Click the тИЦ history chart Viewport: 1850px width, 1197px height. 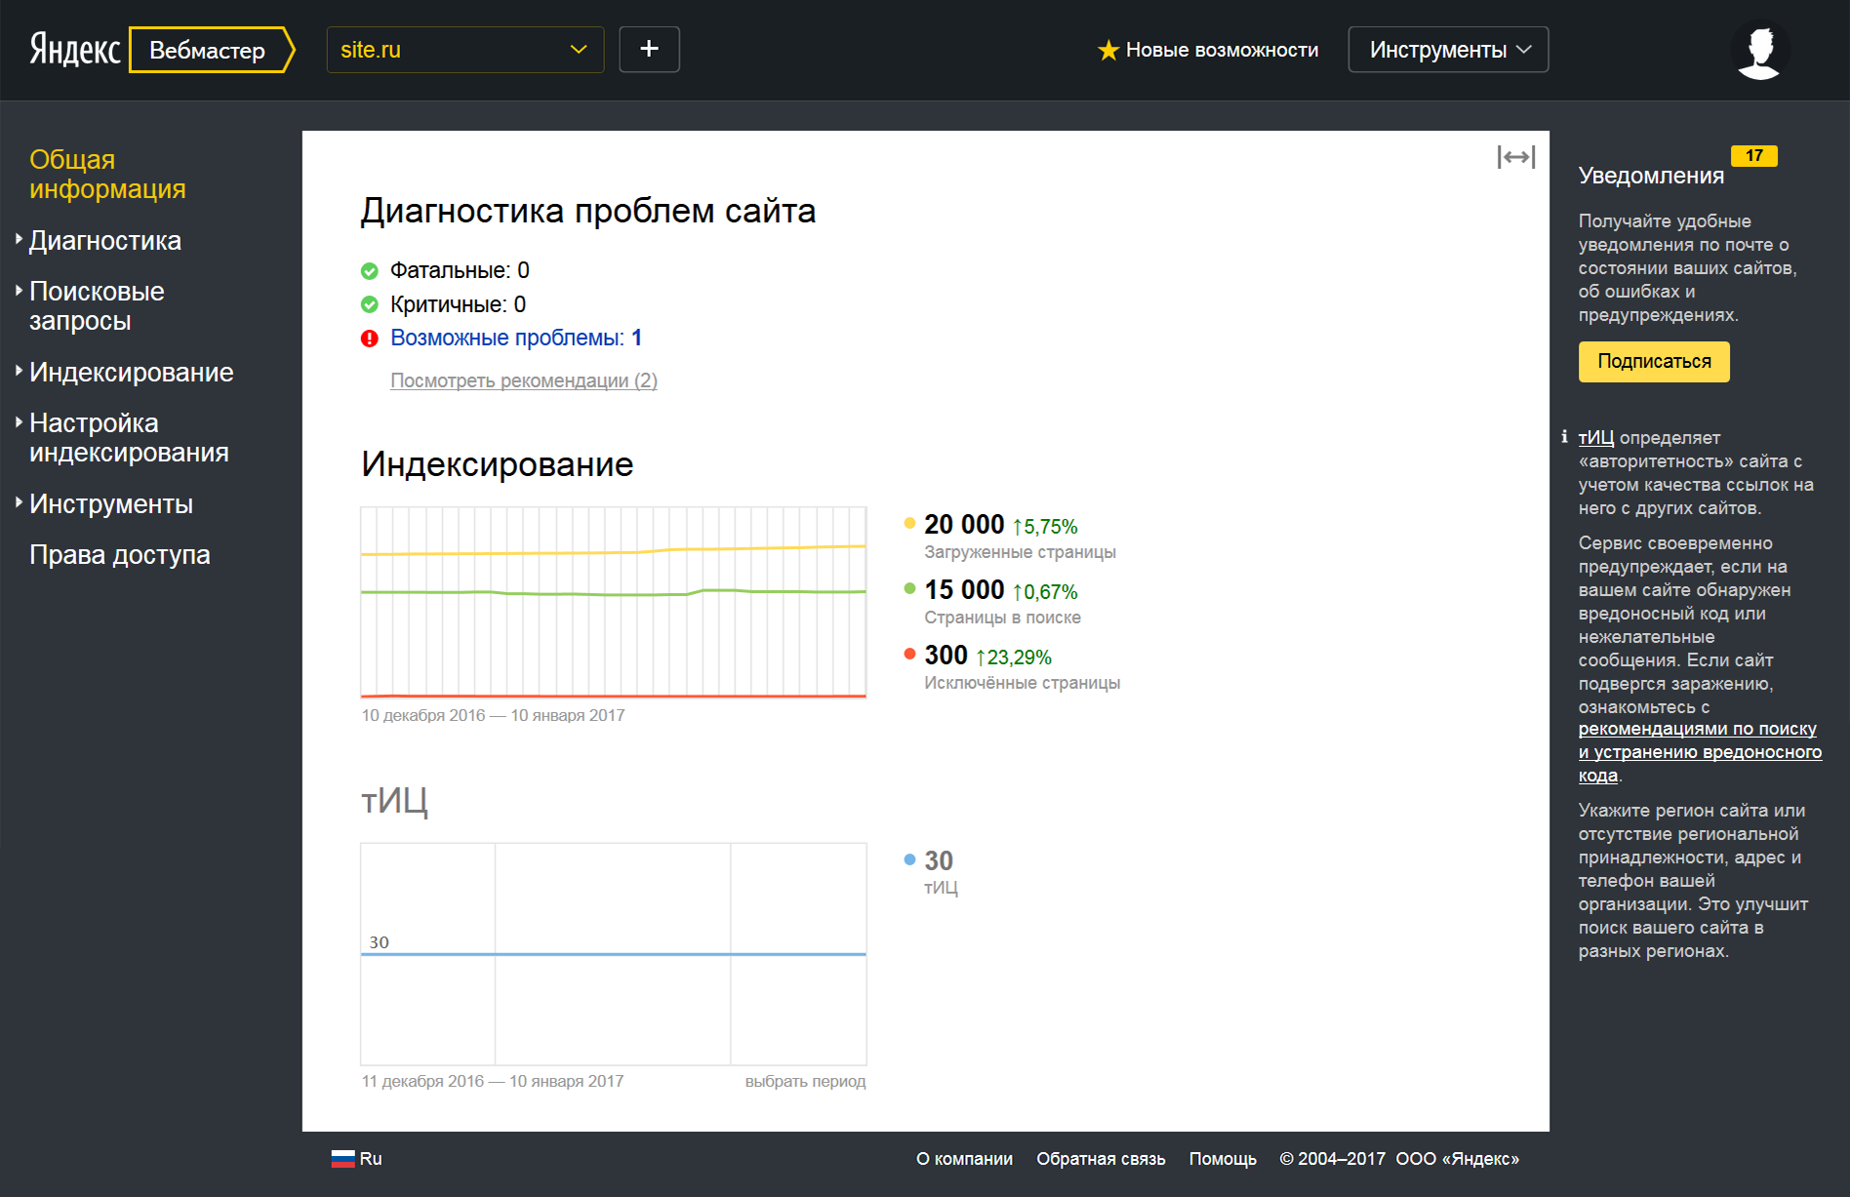pos(614,954)
